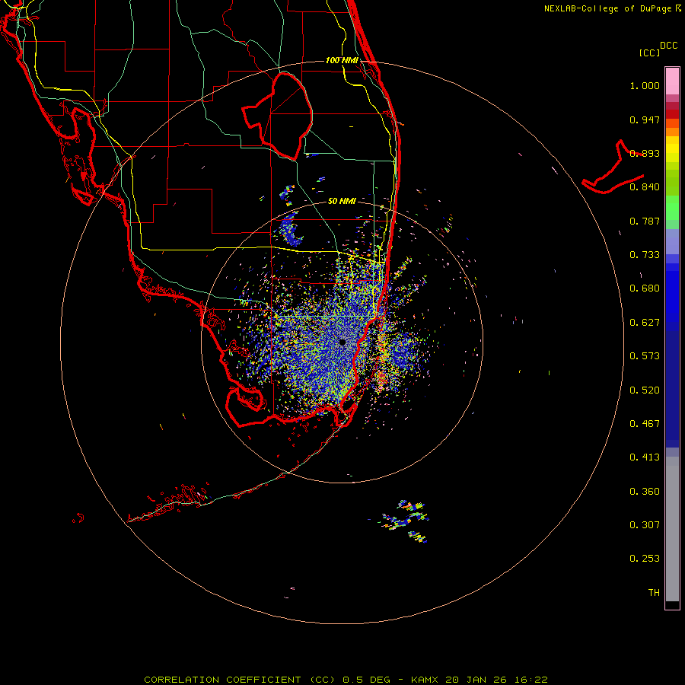The height and width of the screenshot is (685, 685).
Task: Select the 0.840 scale value
Action: click(645, 187)
